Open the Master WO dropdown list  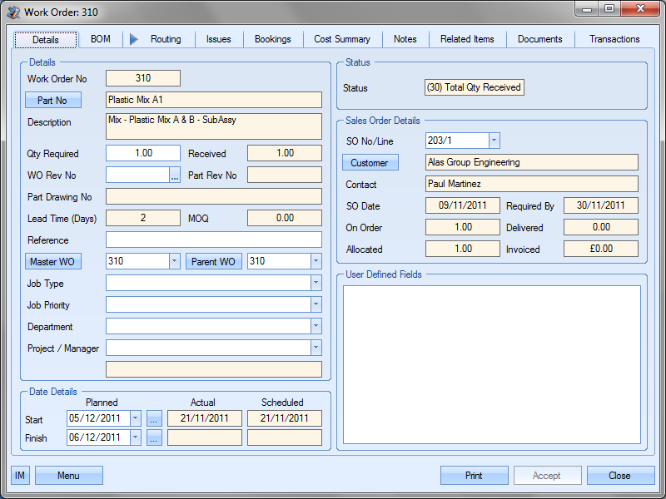coord(174,261)
